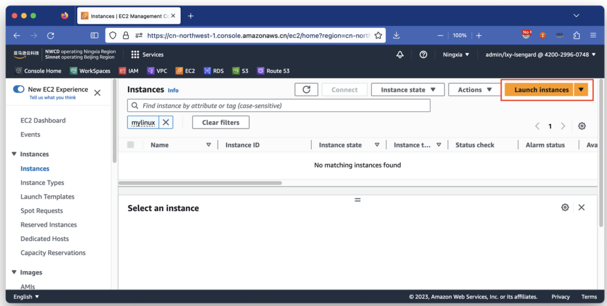
Task: Click the Launch instances button
Action: pos(539,89)
